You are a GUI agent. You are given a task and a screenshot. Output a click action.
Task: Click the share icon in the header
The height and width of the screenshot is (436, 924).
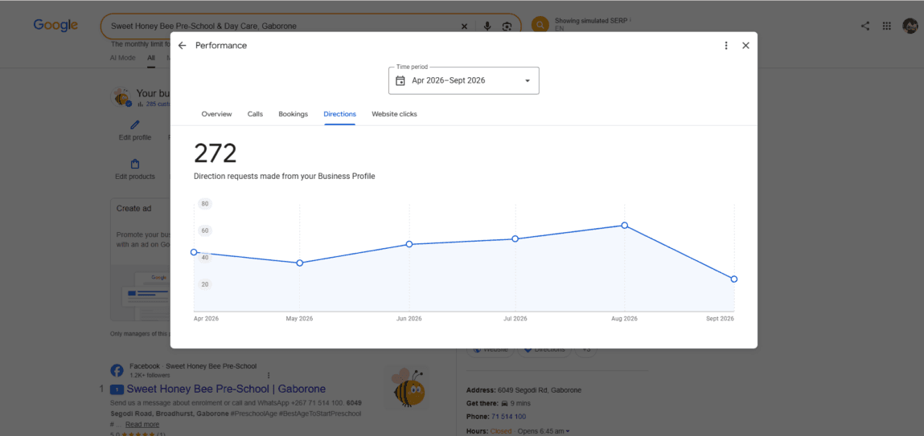pyautogui.click(x=865, y=26)
